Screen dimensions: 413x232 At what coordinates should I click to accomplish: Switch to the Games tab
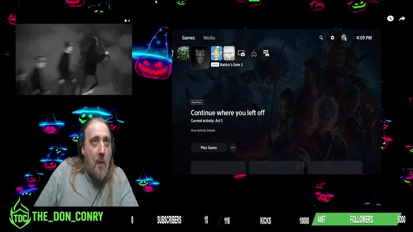(x=188, y=38)
